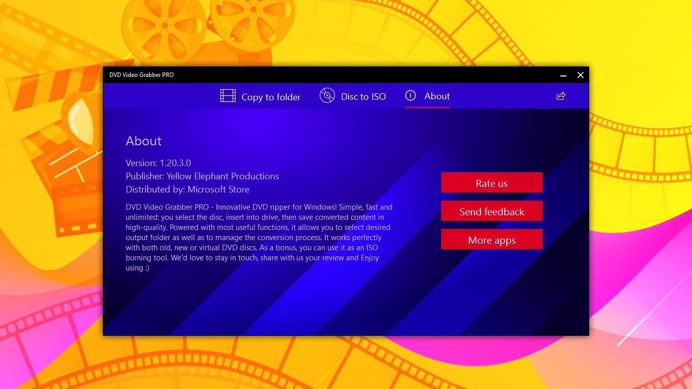The width and height of the screenshot is (692, 389).
Task: Close the DVD Video Grabber PRO window
Action: 581,75
